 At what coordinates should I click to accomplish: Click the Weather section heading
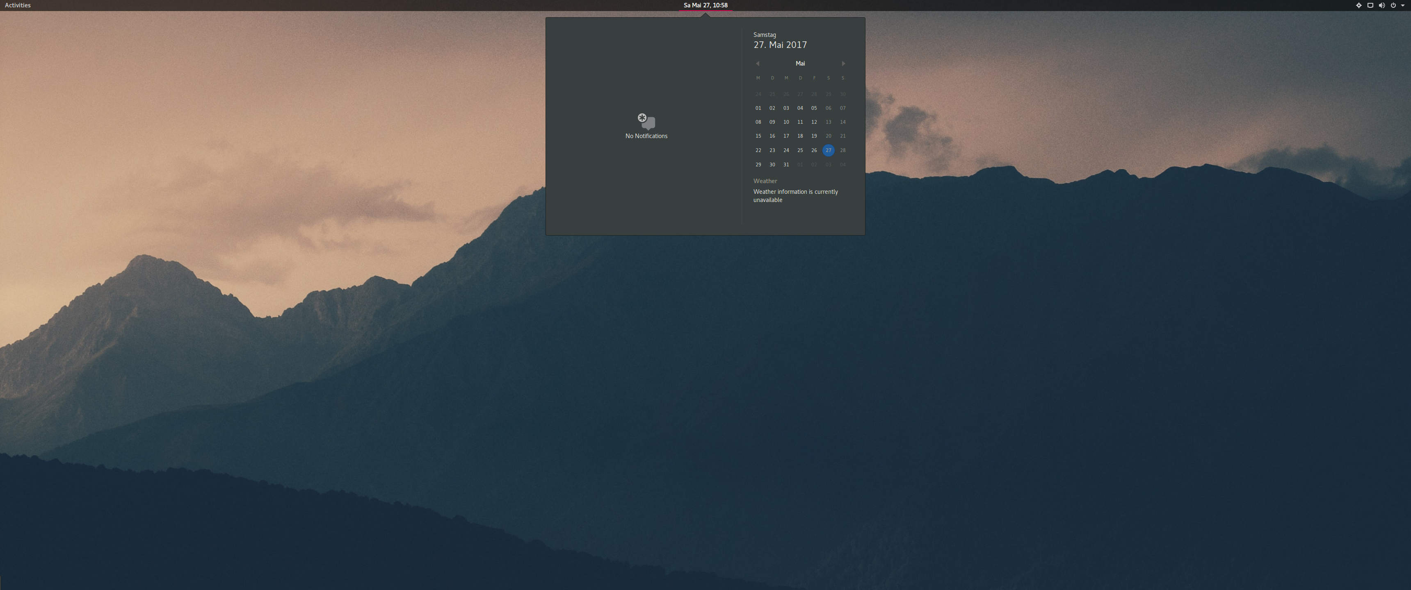[765, 181]
